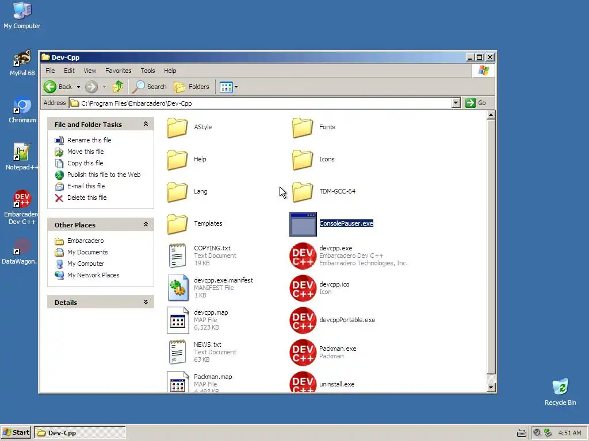Viewport: 589px width, 441px height.
Task: Select the My Computer desktop icon
Action: [22, 16]
